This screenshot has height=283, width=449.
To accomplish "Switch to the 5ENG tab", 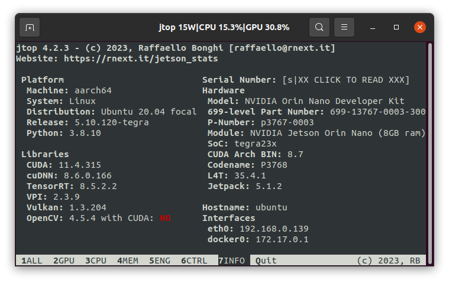I will [160, 261].
